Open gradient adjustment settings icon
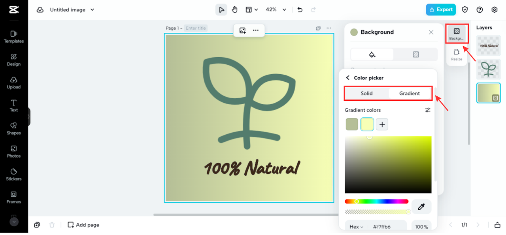This screenshot has height=235, width=506. [428, 110]
